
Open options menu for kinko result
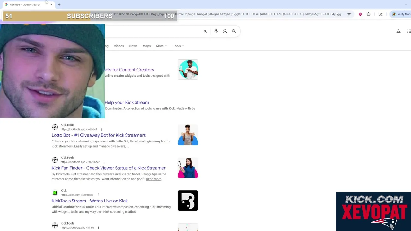[x=98, y=228]
